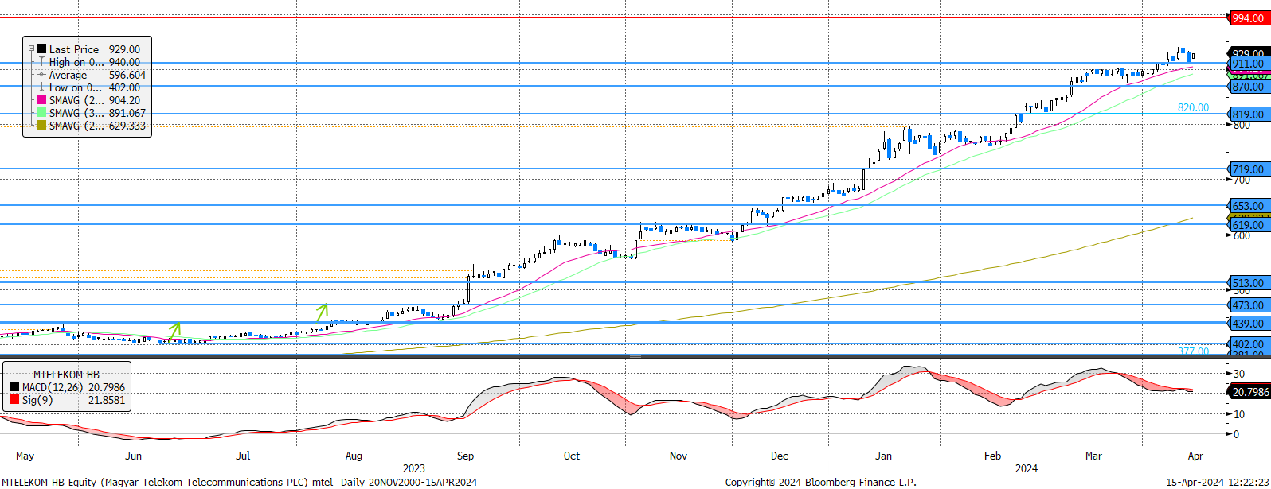This screenshot has width=1271, height=489.
Task: Select the 'Low on 0...' legend row
Action: 88,87
